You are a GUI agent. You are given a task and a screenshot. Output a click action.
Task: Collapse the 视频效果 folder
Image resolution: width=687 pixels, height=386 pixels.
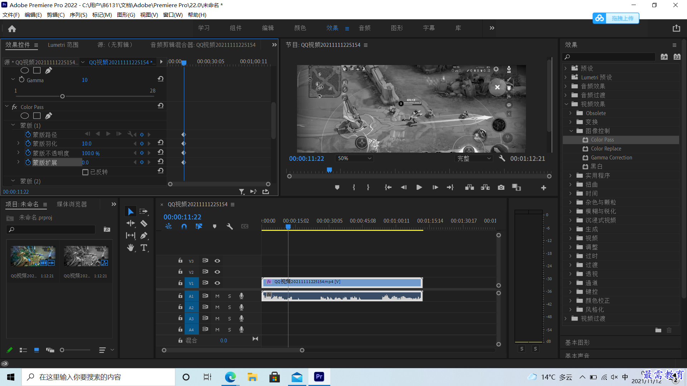[x=566, y=104]
